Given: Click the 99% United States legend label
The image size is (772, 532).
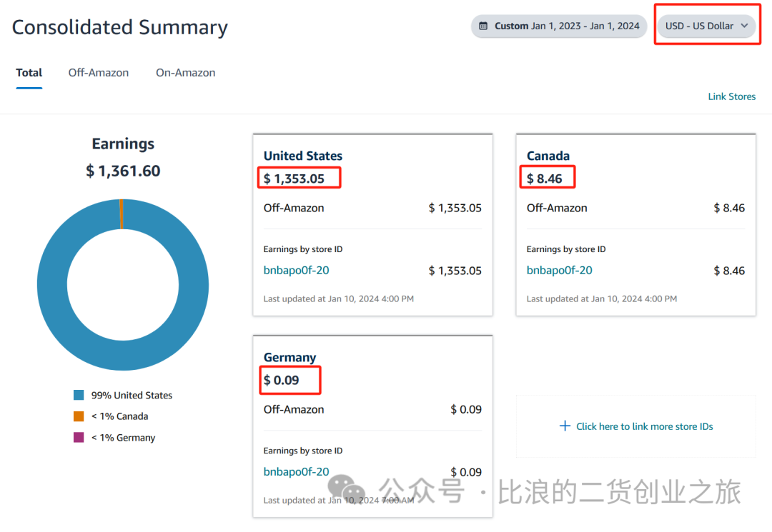Looking at the screenshot, I should pos(132,396).
